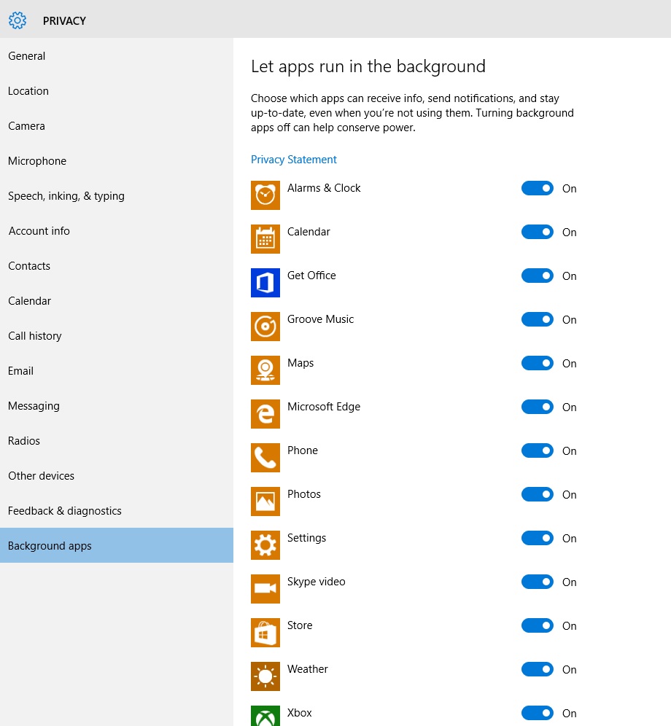Click the Alarms & Clock app name
The image size is (671, 726).
323,188
